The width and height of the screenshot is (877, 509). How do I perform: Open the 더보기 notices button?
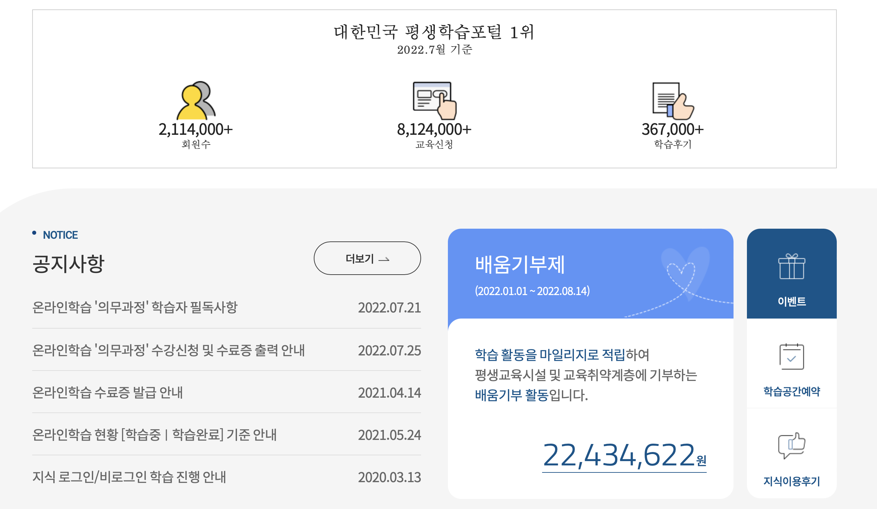[x=367, y=258]
